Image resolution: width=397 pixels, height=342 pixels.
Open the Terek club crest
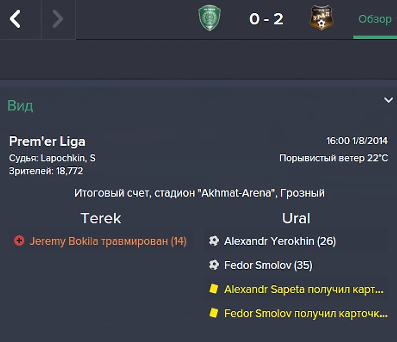(208, 18)
